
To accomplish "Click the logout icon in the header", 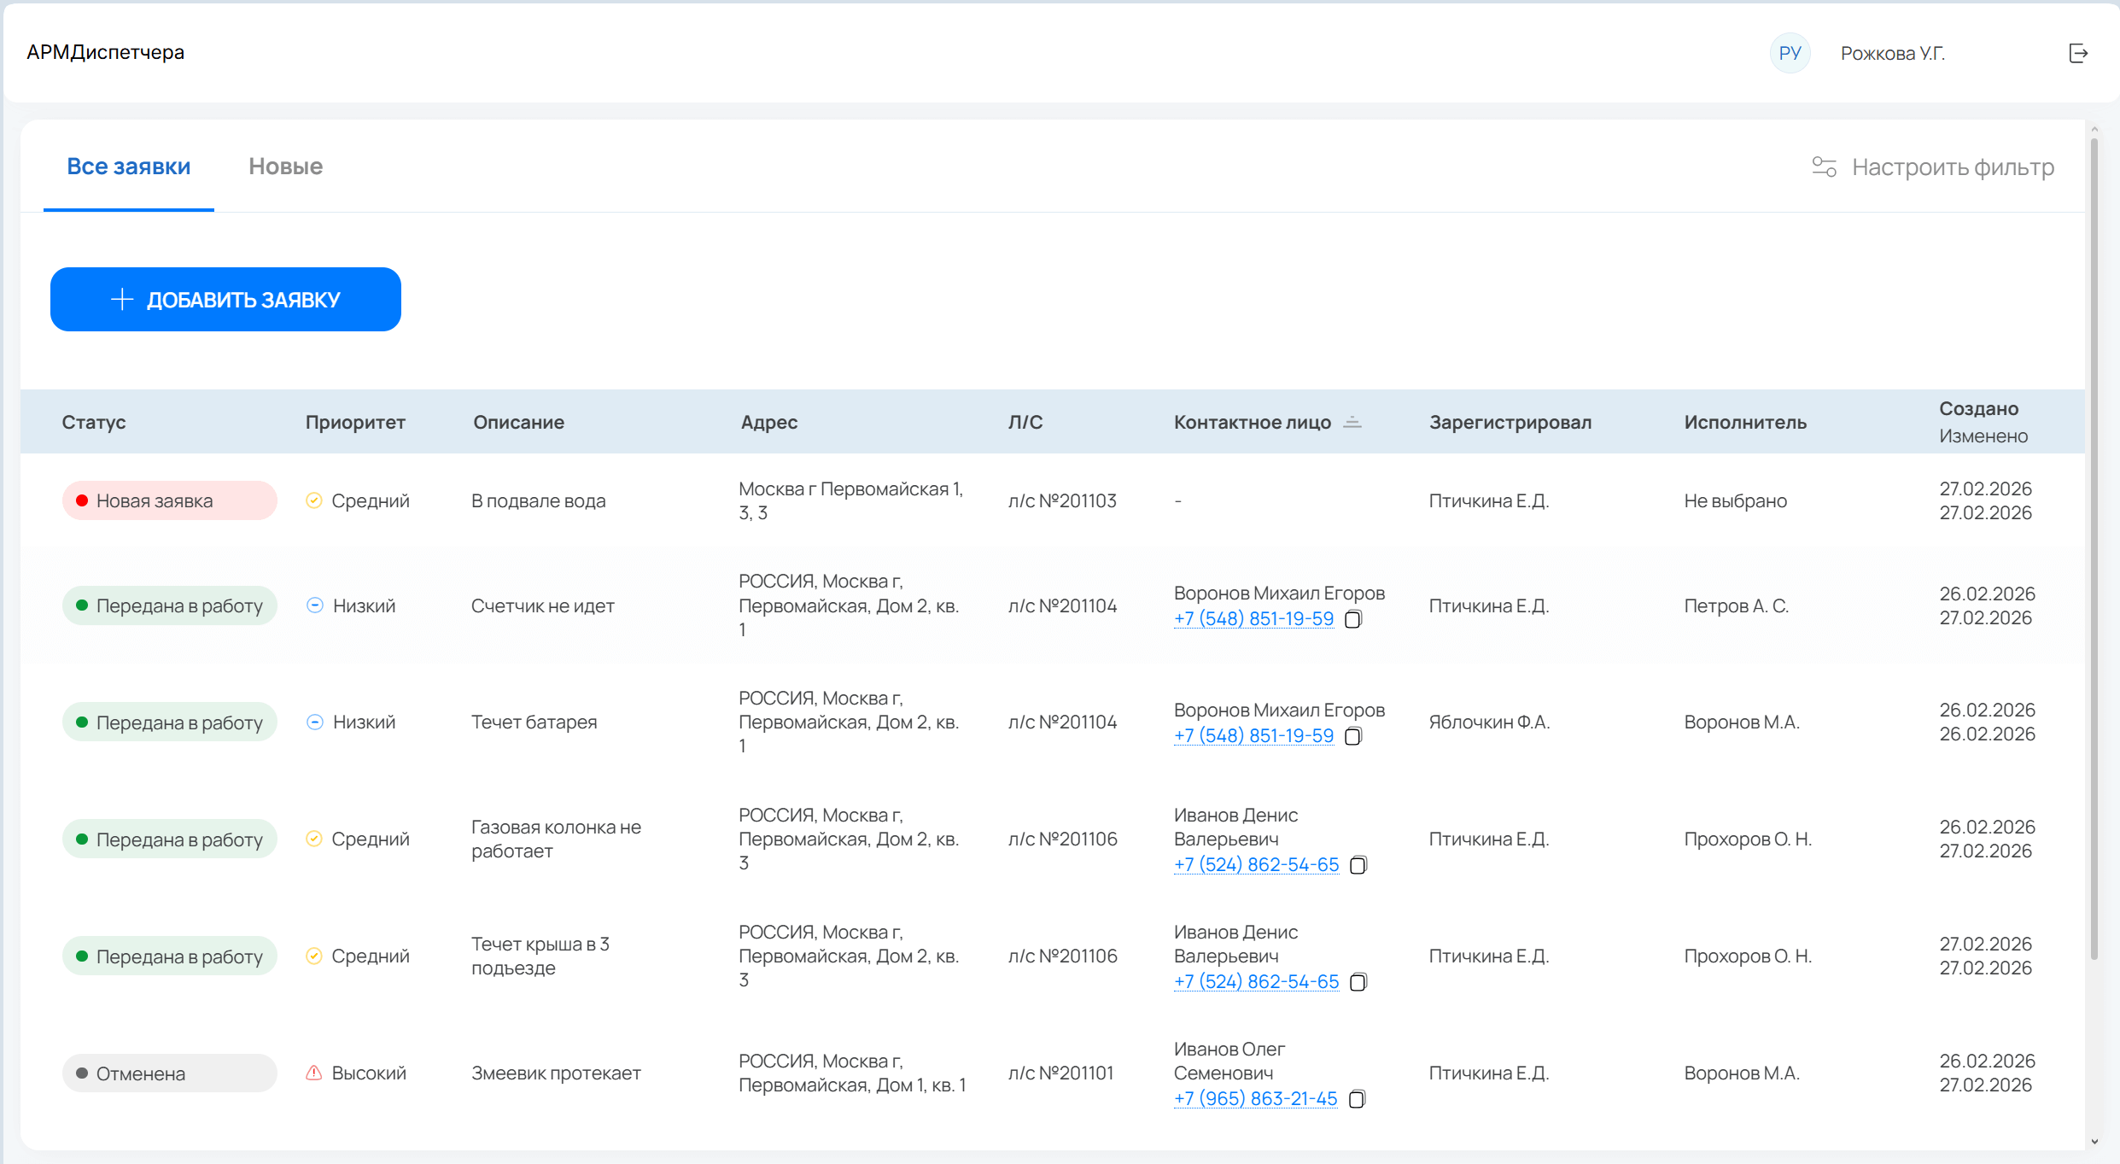I will click(x=2078, y=53).
